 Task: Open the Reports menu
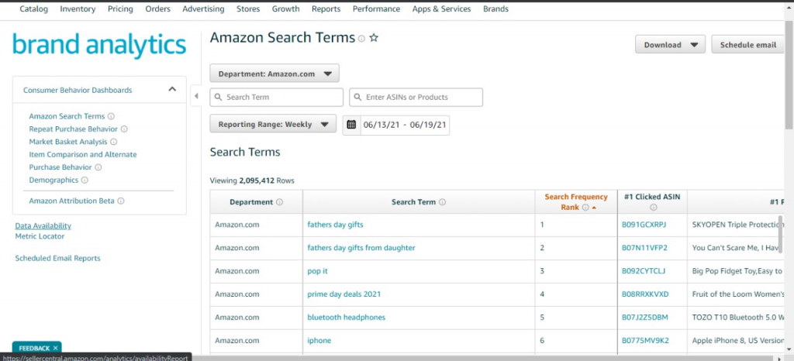[326, 9]
